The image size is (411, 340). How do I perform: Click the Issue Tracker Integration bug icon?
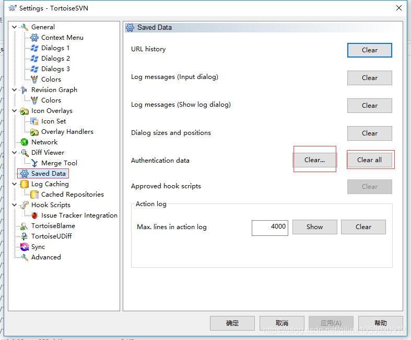[34, 216]
